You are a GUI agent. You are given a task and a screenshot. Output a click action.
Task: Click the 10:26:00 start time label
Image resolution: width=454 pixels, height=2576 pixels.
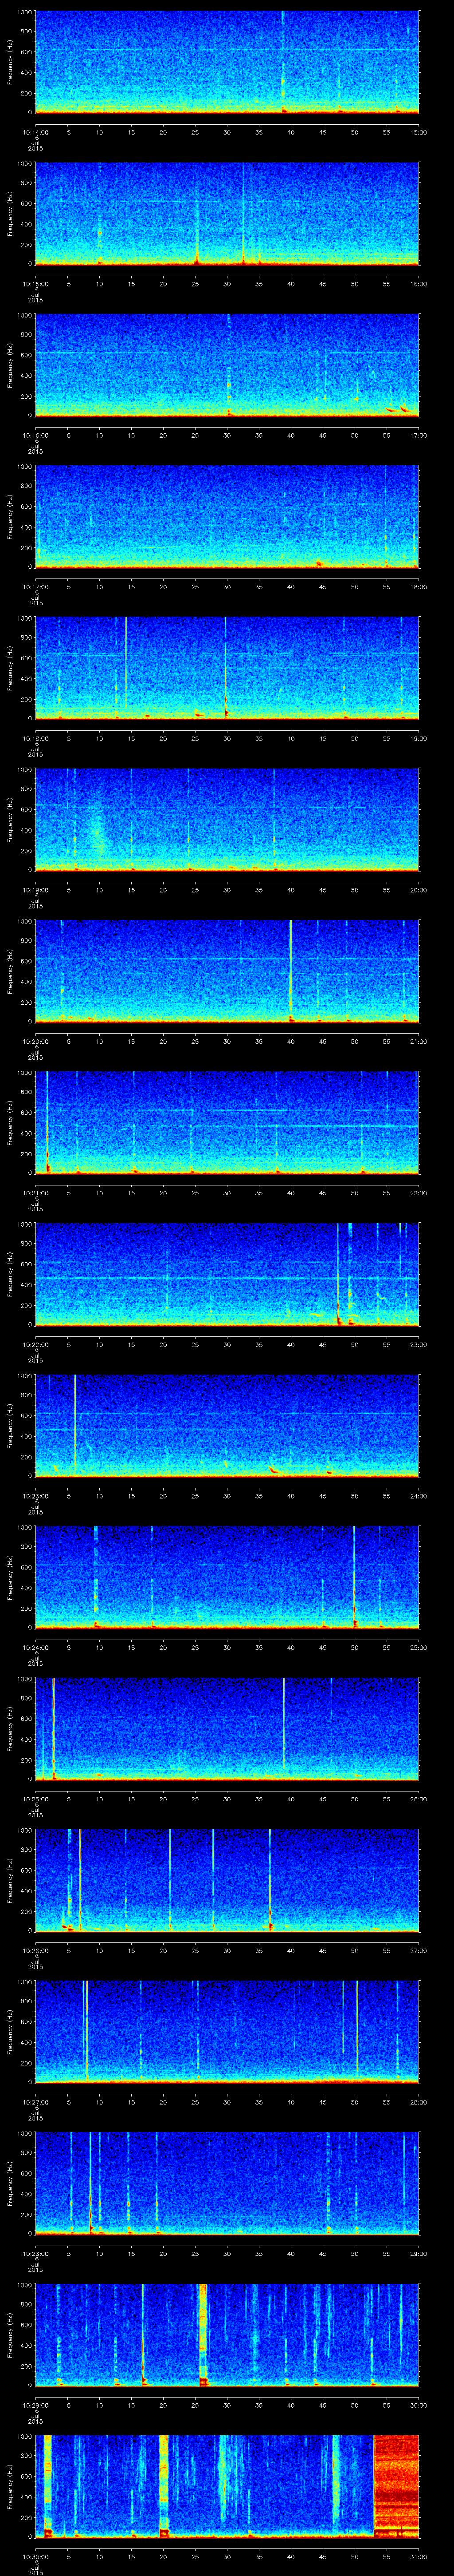35,1950
